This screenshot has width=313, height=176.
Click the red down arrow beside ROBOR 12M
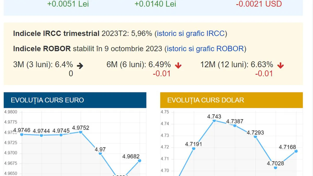pos(280,66)
